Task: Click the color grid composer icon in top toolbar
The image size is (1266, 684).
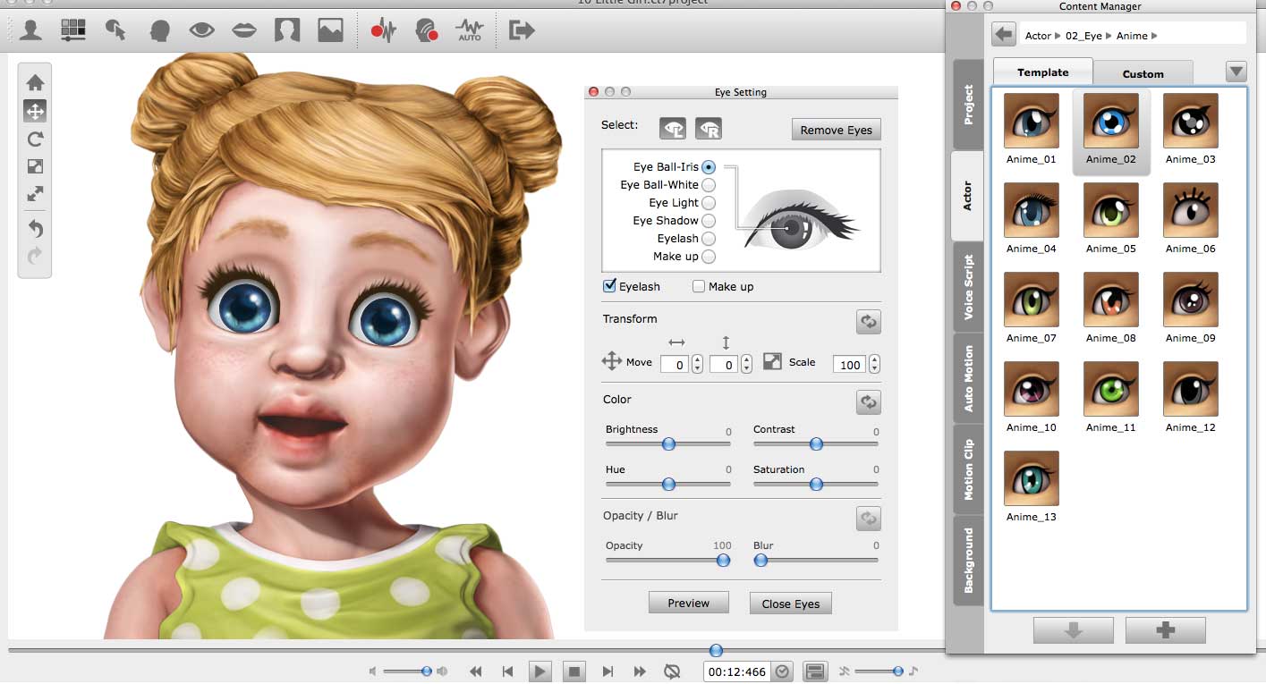Action: click(73, 30)
